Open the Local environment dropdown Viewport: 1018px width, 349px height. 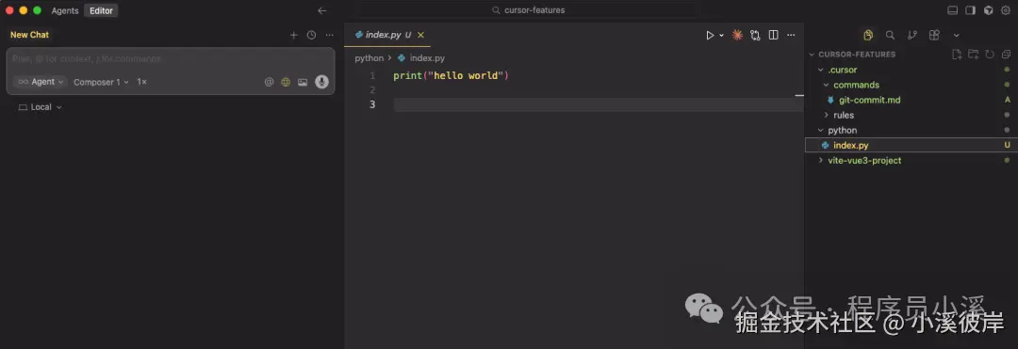[x=41, y=107]
